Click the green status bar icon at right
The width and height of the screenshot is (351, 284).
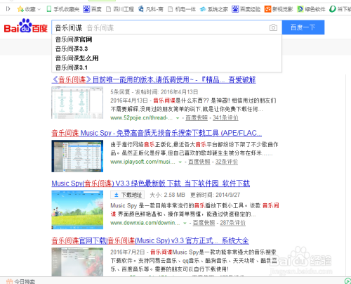tap(347, 281)
